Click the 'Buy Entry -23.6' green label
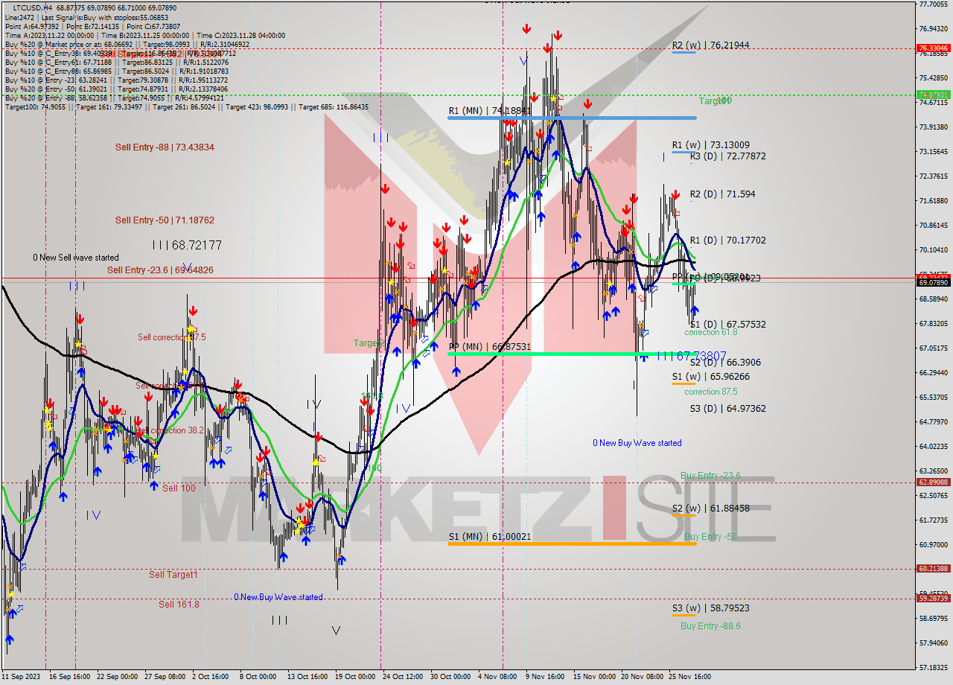This screenshot has width=953, height=685. (710, 476)
